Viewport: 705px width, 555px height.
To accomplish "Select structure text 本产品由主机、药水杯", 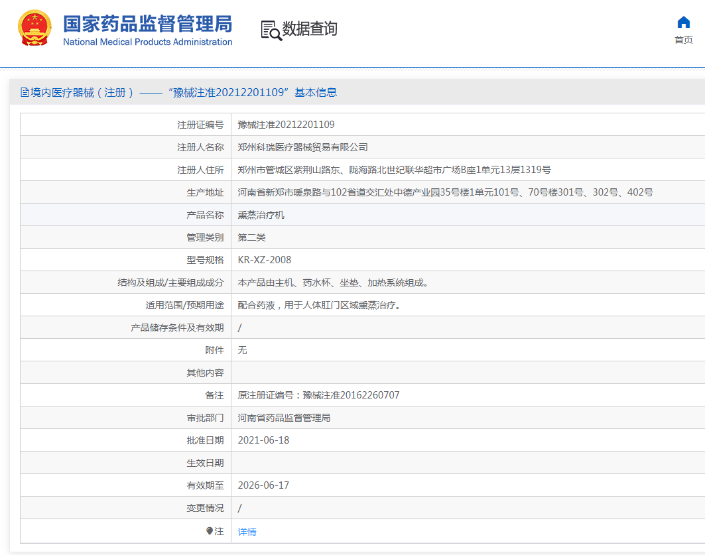I will tap(333, 282).
